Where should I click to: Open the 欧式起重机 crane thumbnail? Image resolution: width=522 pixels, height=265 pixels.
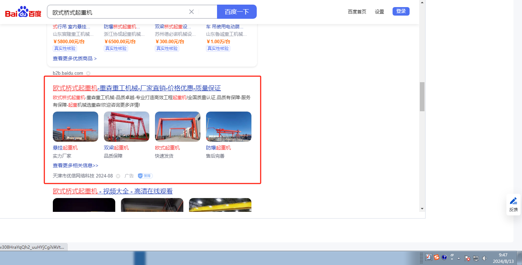pyautogui.click(x=178, y=127)
